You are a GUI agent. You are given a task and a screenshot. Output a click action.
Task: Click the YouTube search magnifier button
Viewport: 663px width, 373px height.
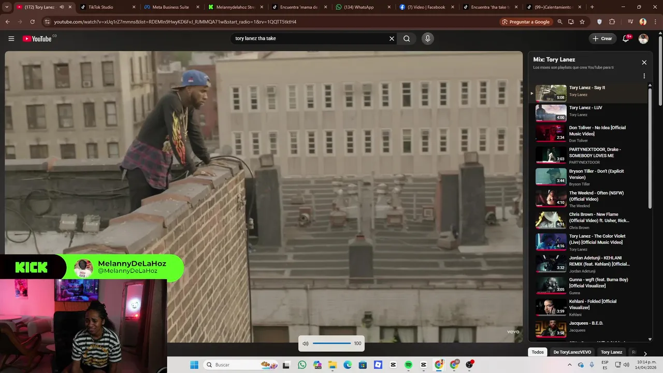pyautogui.click(x=407, y=38)
